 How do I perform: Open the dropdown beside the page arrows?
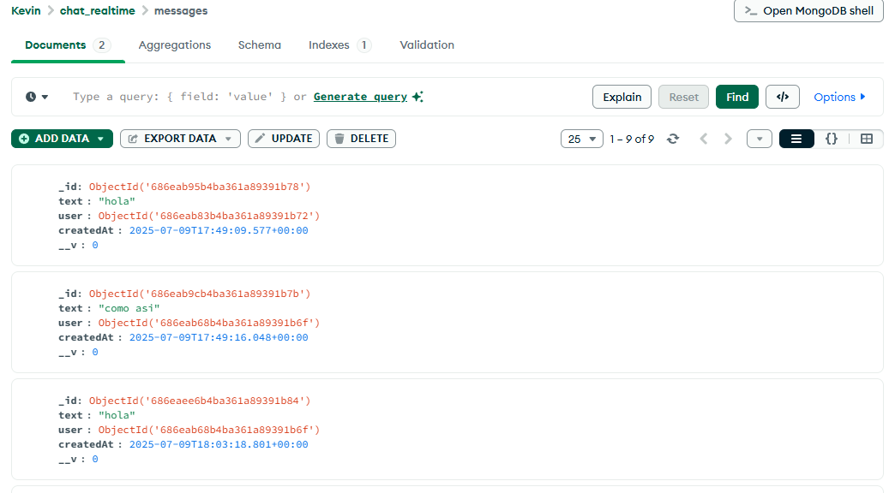click(x=760, y=139)
